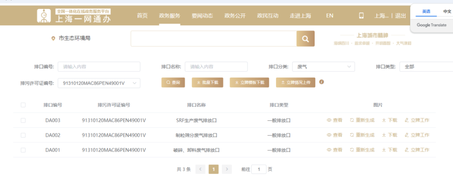Click the 制粒筛分废气排放口 cell
The height and width of the screenshot is (193, 453).
[x=196, y=135]
